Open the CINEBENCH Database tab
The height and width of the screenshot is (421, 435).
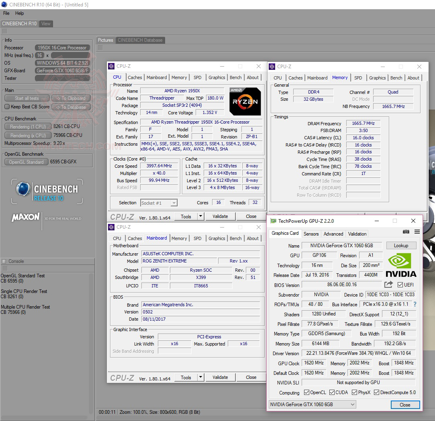click(x=140, y=40)
